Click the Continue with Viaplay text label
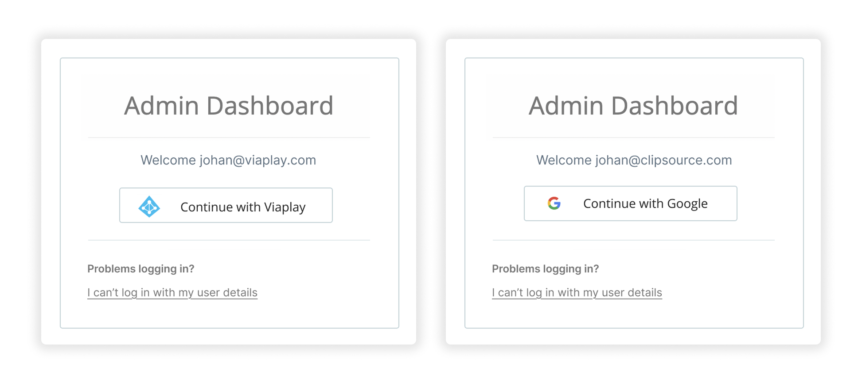862x383 pixels. click(x=243, y=207)
